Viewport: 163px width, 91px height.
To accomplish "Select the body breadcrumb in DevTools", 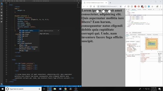I will [130, 33].
